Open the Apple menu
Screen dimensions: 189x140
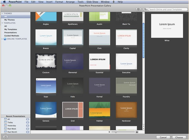[4, 2]
